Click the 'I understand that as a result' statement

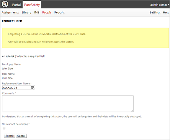coord(72,117)
